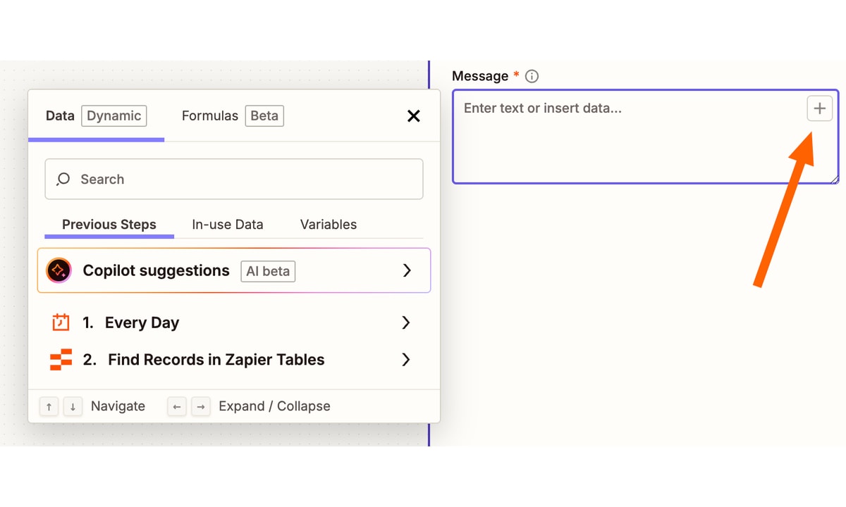Image resolution: width=846 pixels, height=507 pixels.
Task: Click the Copilot suggestions icon
Action: 59,270
